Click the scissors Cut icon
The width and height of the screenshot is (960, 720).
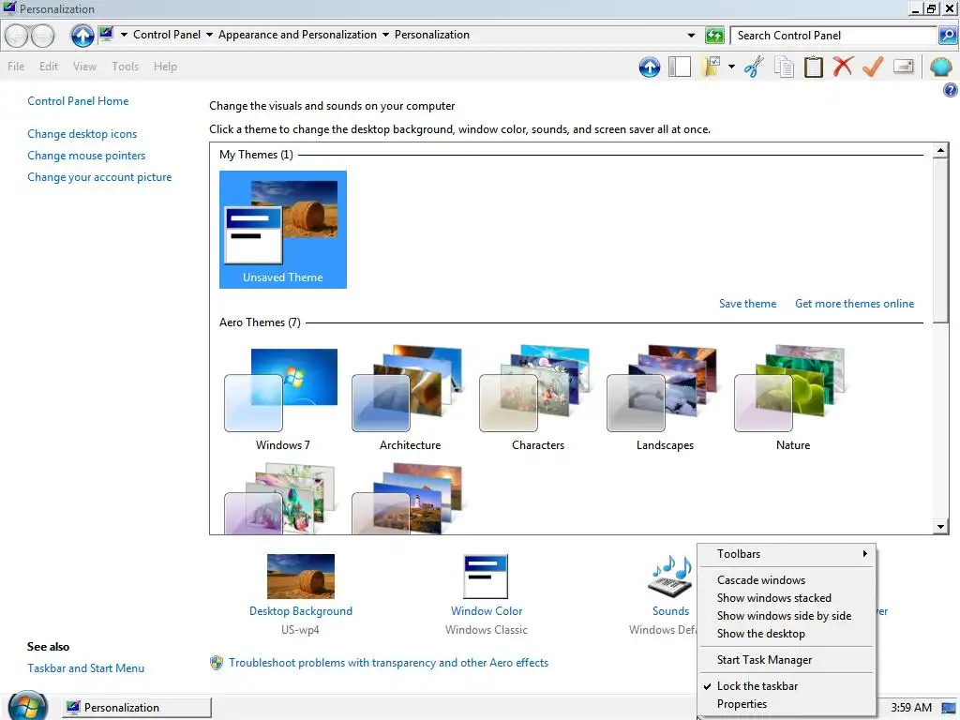(755, 67)
